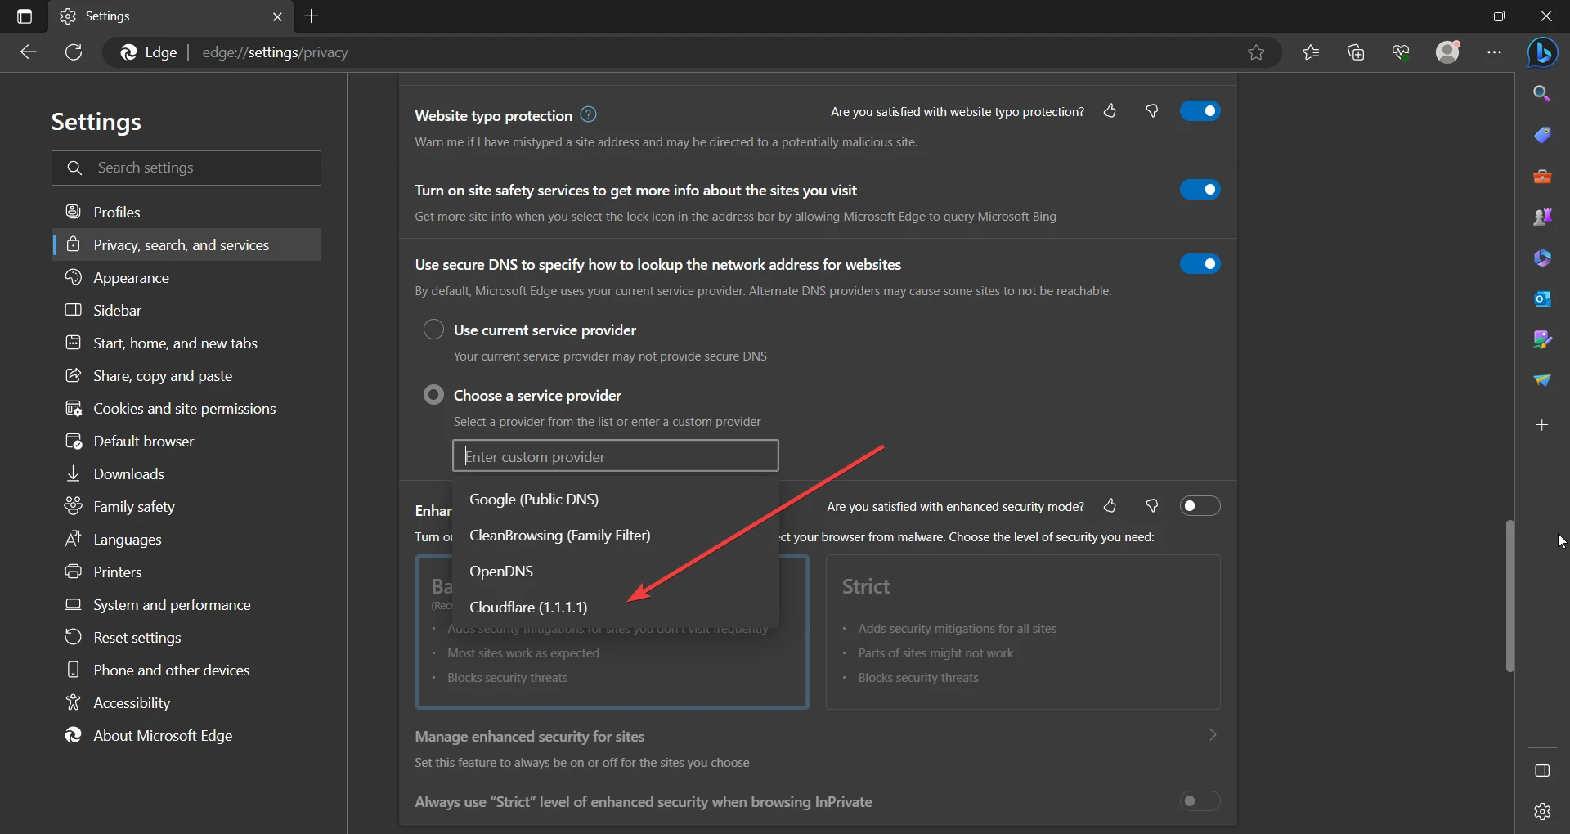Viewport: 1570px width, 834px height.
Task: Open the Drop sidebar icon
Action: pos(1542,380)
